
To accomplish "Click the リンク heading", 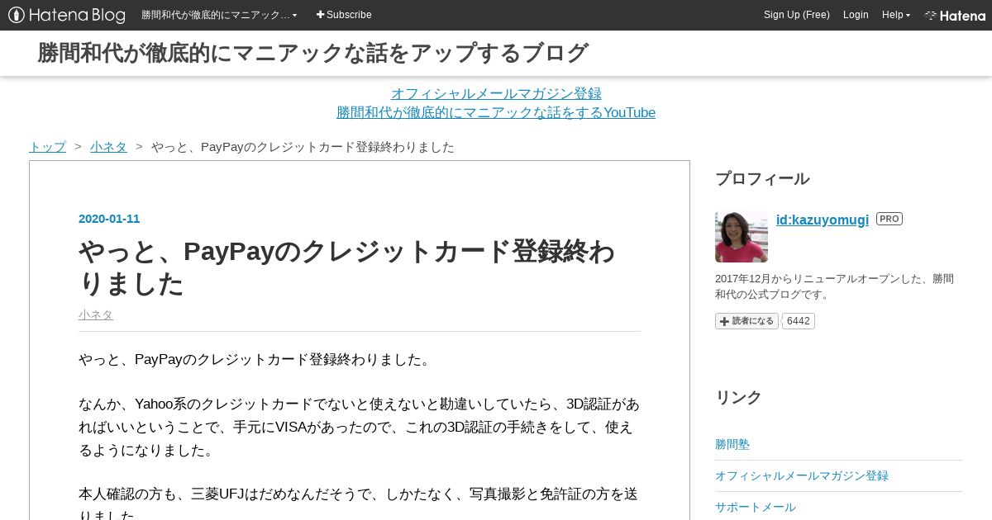I will [738, 397].
